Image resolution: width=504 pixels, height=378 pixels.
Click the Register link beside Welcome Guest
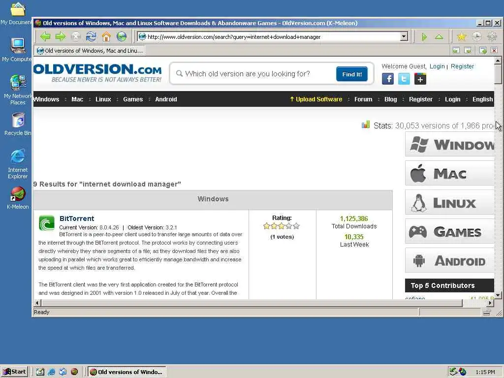[462, 66]
